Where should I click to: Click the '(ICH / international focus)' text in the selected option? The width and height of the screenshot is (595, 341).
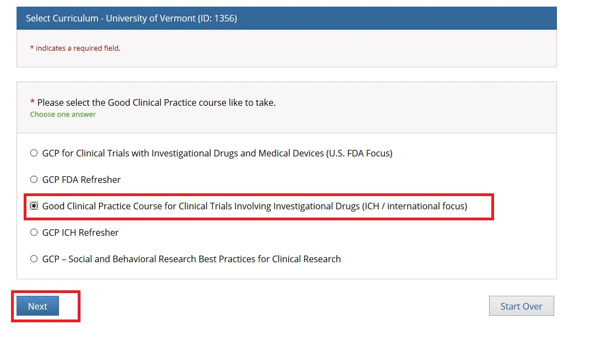[x=414, y=206]
